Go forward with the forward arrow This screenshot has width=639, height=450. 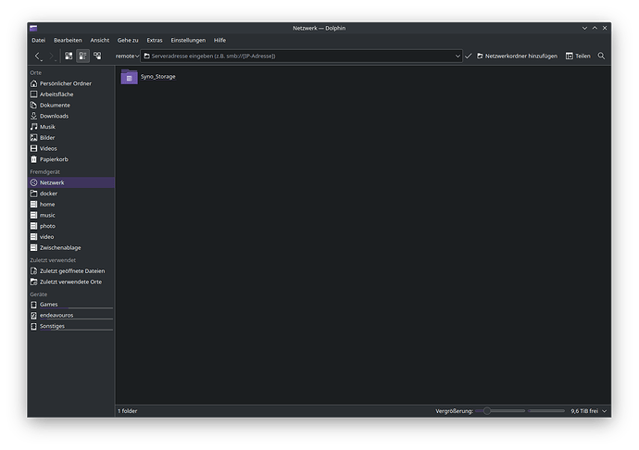(x=51, y=56)
